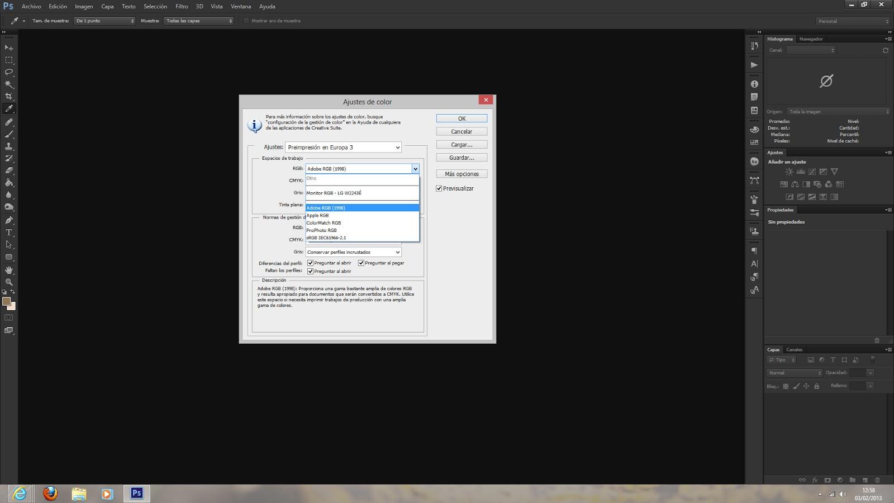
Task: Select the Crop tool
Action: click(x=9, y=97)
